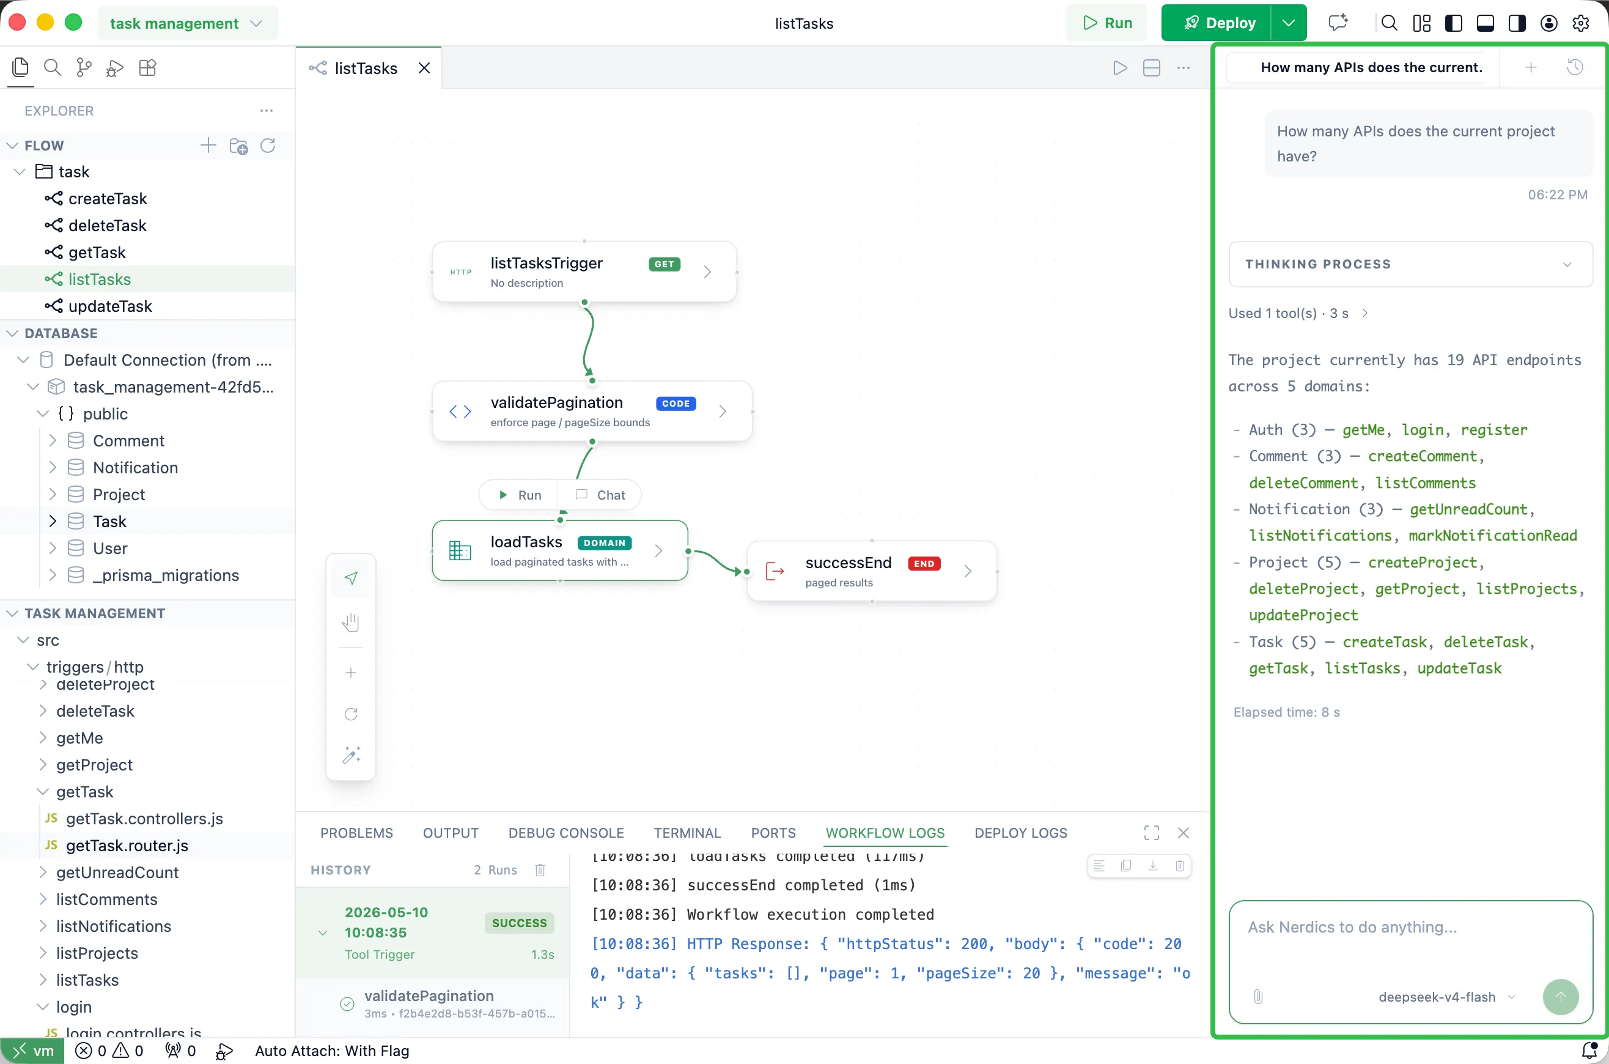The image size is (1609, 1064).
Task: Open notifications bell in status bar
Action: 1589,1051
